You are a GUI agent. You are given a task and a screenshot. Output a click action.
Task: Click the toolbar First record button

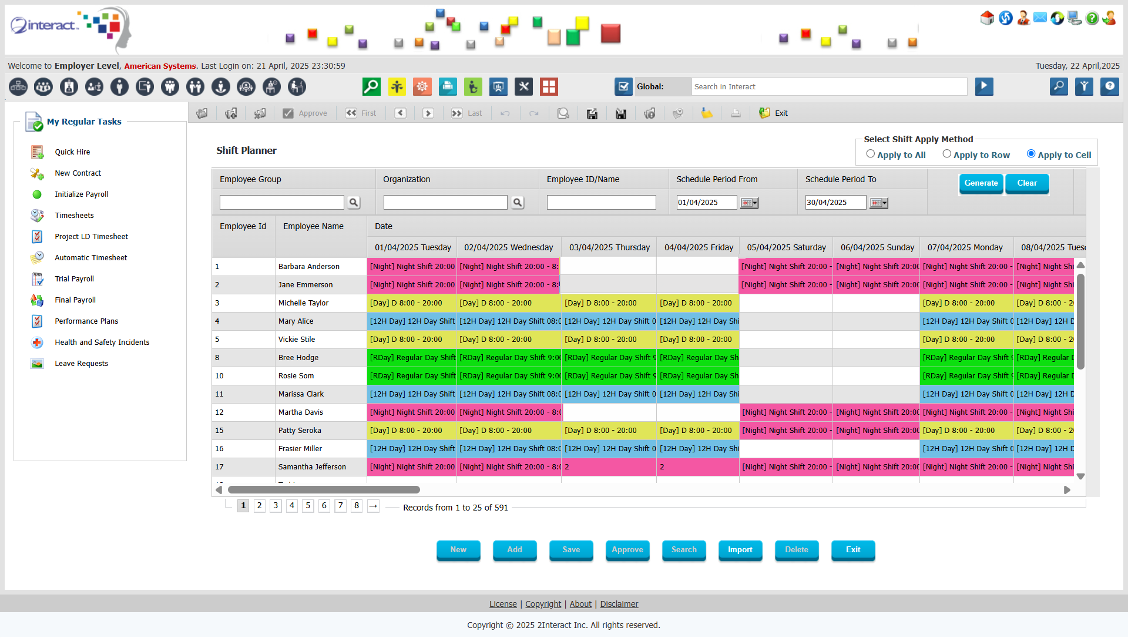[361, 113]
